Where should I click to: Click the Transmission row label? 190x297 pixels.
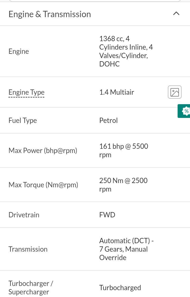click(28, 249)
